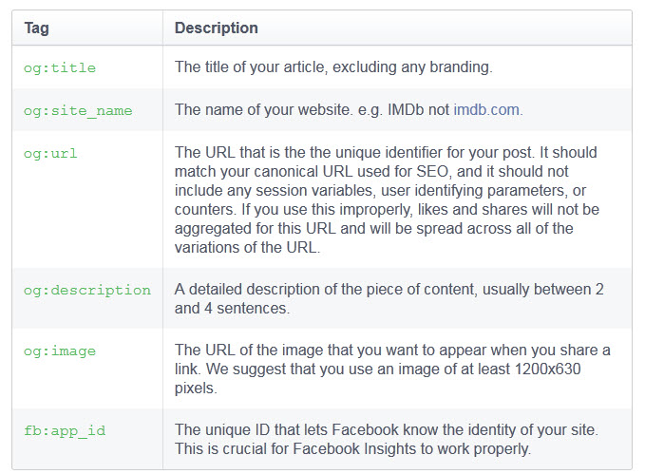Click the text about website name IMDb
Viewport: 645px width, 474px height.
[x=349, y=110]
